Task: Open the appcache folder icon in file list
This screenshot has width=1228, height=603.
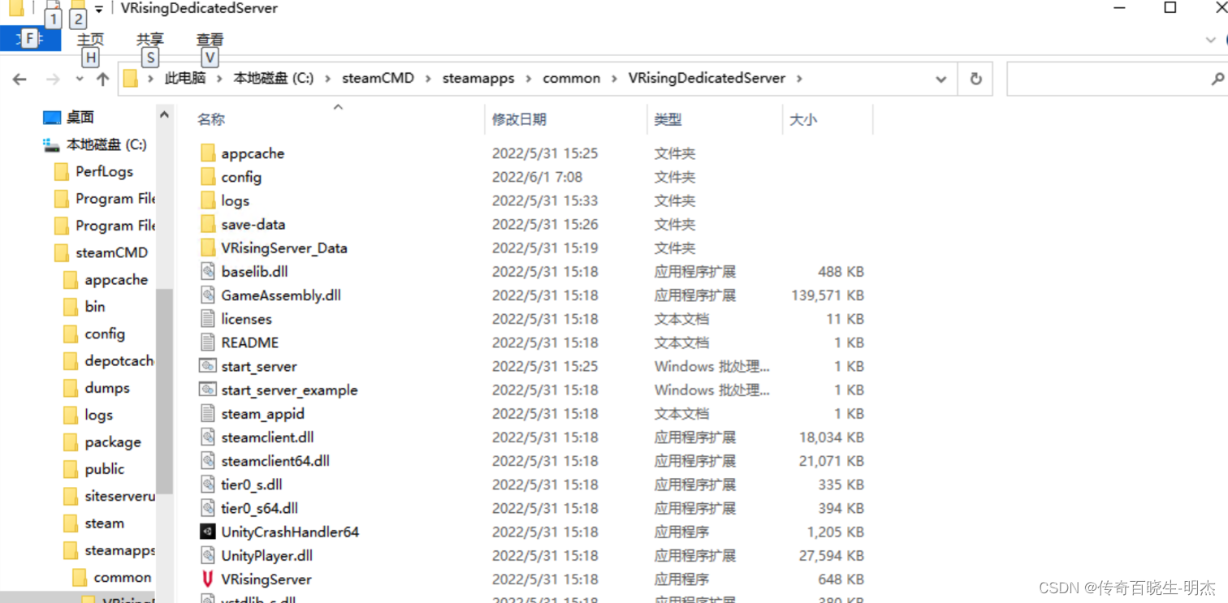Action: click(208, 153)
